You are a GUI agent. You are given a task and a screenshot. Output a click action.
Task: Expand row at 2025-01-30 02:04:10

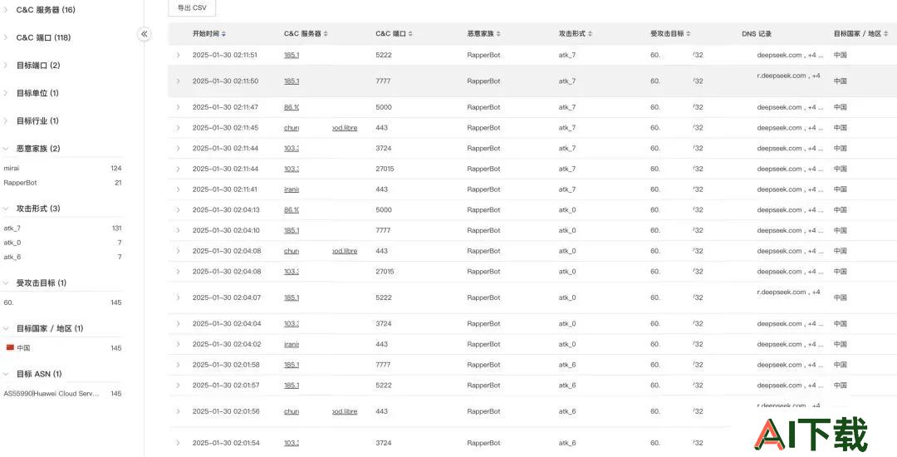(178, 230)
